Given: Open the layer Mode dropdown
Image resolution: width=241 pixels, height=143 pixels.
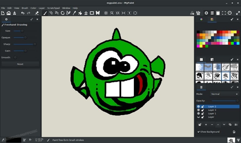Looking at the screenshot, I should click(x=224, y=94).
